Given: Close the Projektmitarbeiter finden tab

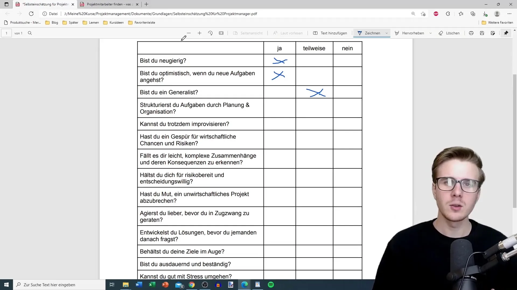Looking at the screenshot, I should click(137, 4).
